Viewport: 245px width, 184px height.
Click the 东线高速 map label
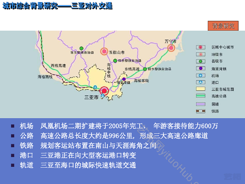[132, 69]
